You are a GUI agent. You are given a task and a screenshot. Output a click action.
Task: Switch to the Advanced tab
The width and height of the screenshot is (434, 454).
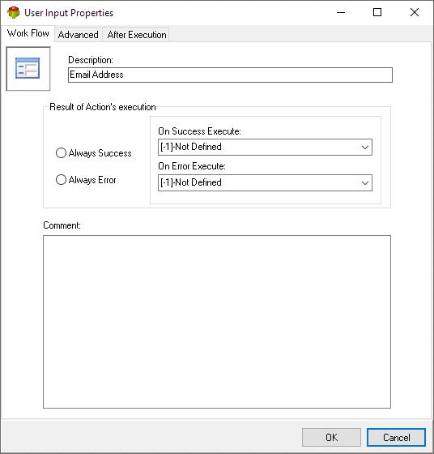78,35
